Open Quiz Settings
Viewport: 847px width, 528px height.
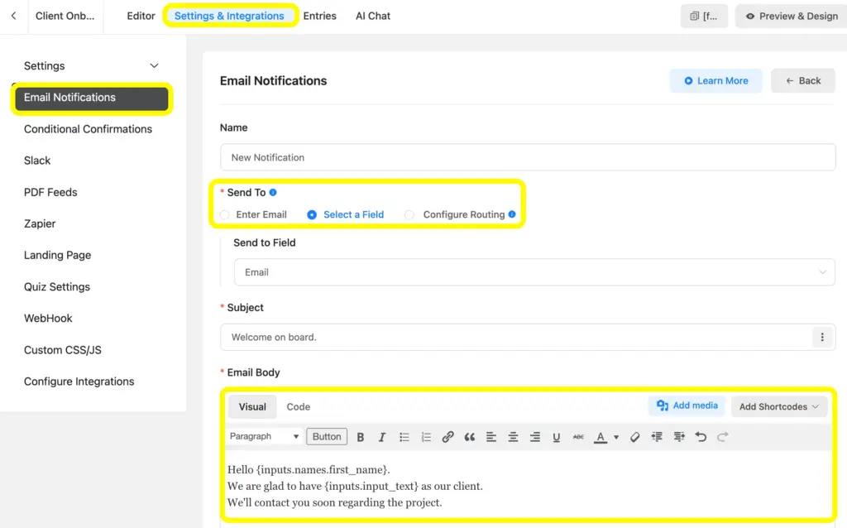point(57,287)
